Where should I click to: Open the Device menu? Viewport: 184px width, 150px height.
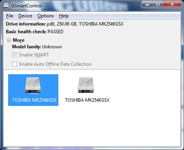26,16
